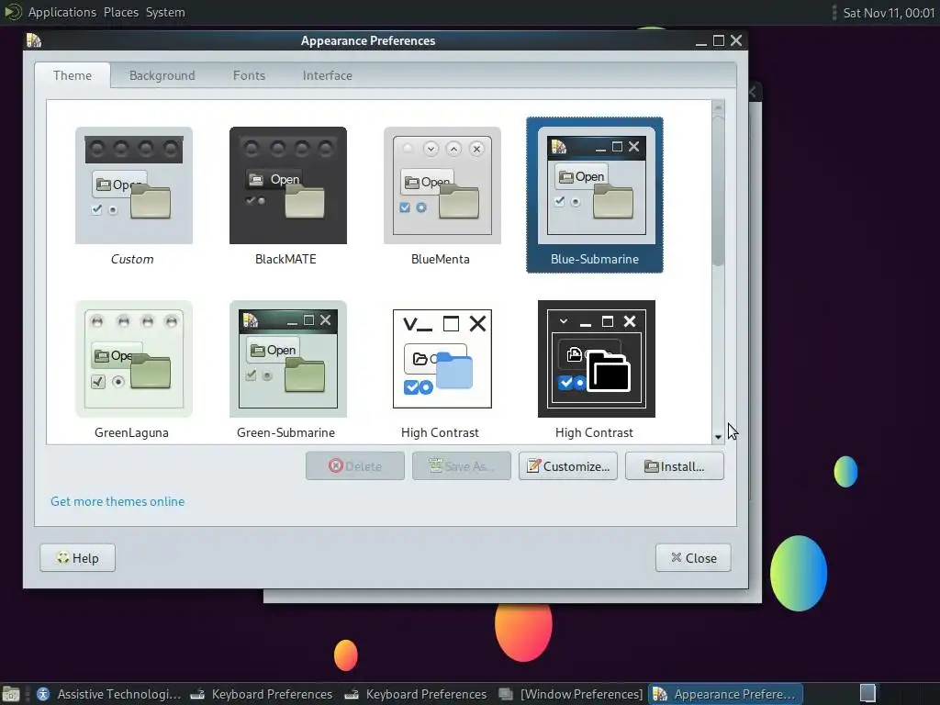Click the theme list scrollbar up arrow
Viewport: 940px width, 705px height.
[718, 107]
